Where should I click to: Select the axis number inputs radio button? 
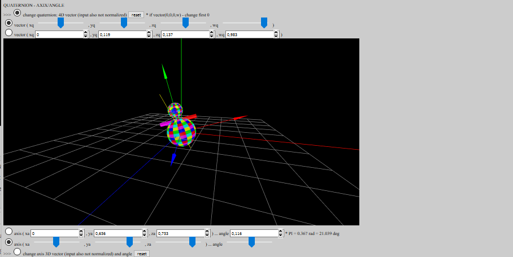(9, 232)
